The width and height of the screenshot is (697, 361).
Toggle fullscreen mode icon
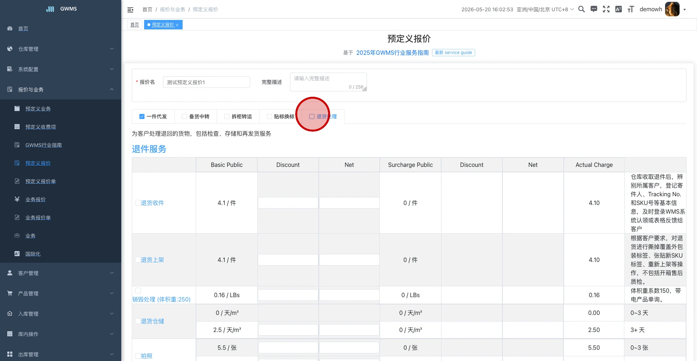606,9
